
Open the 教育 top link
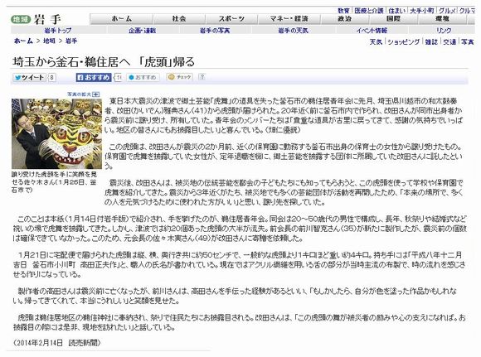(x=343, y=11)
